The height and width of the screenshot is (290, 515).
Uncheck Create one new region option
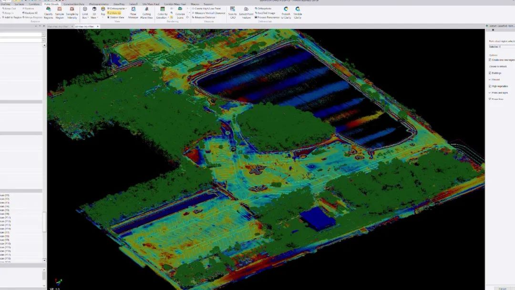(x=490, y=60)
